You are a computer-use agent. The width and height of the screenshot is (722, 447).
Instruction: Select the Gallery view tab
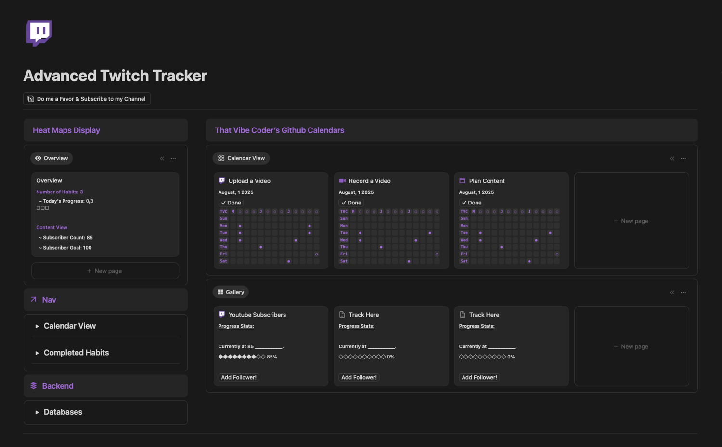point(231,292)
